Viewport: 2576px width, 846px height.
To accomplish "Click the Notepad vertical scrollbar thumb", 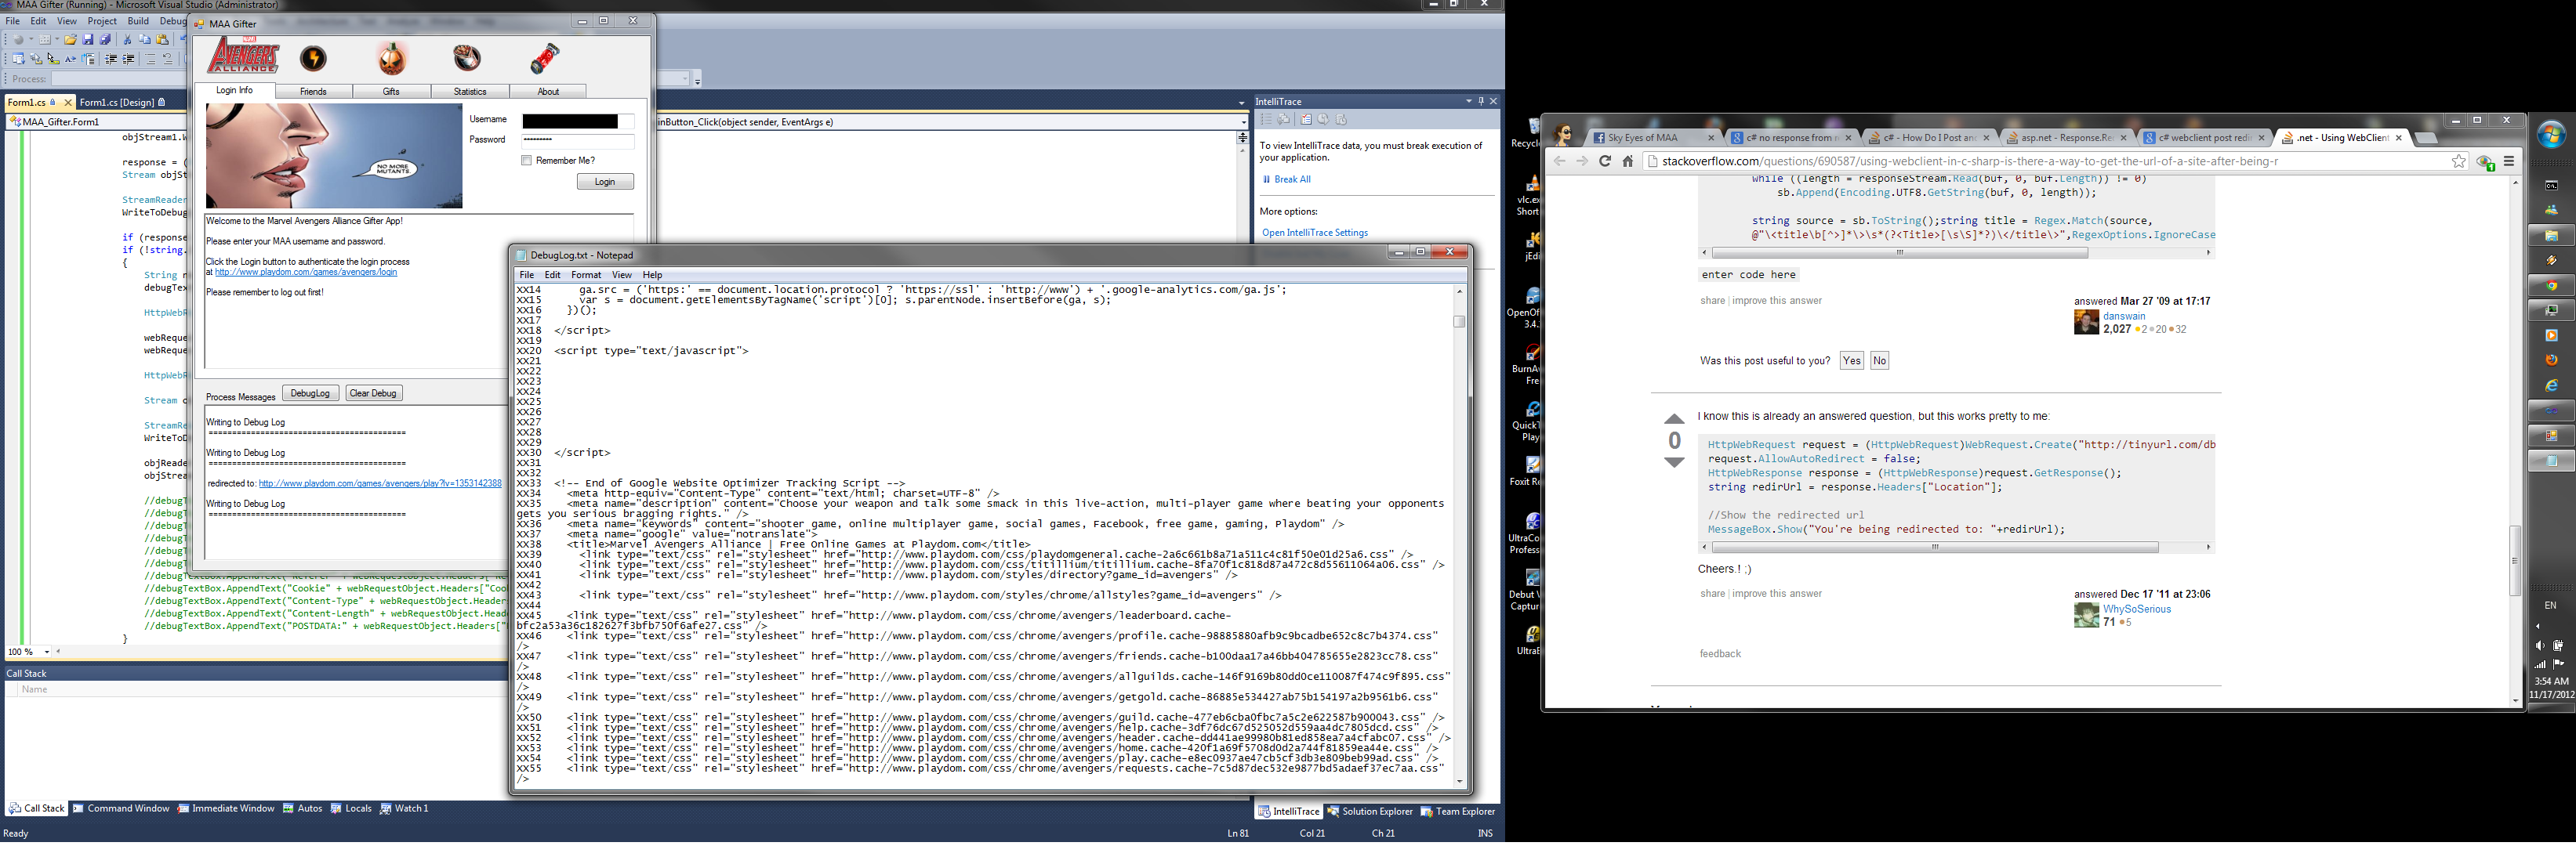I will tap(1459, 322).
